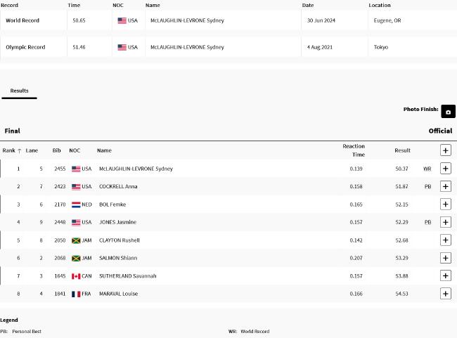Click the Result column header
The image size is (457, 338).
(x=402, y=150)
